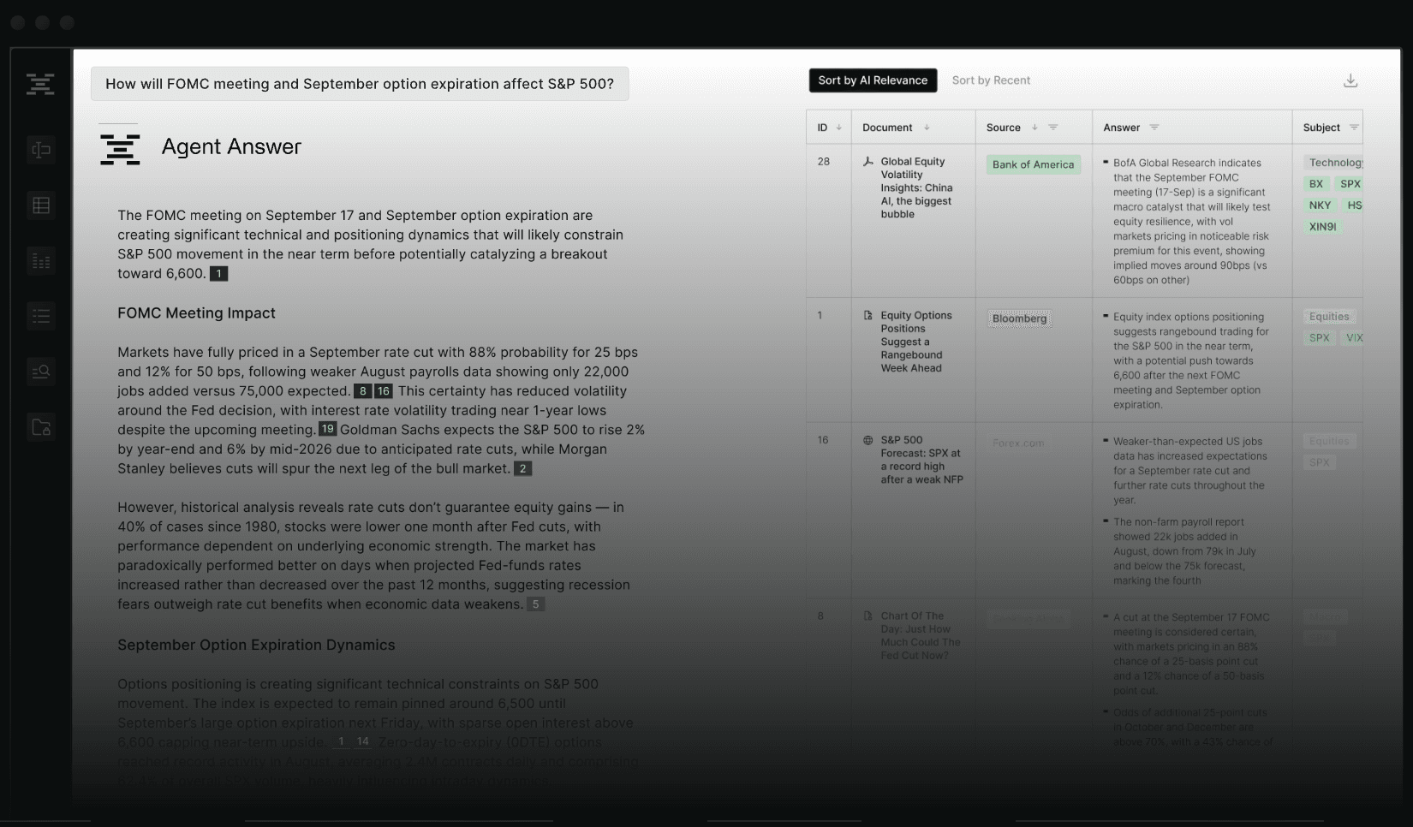1413x827 pixels.
Task: Open the bar chart sidebar icon
Action: (x=41, y=261)
